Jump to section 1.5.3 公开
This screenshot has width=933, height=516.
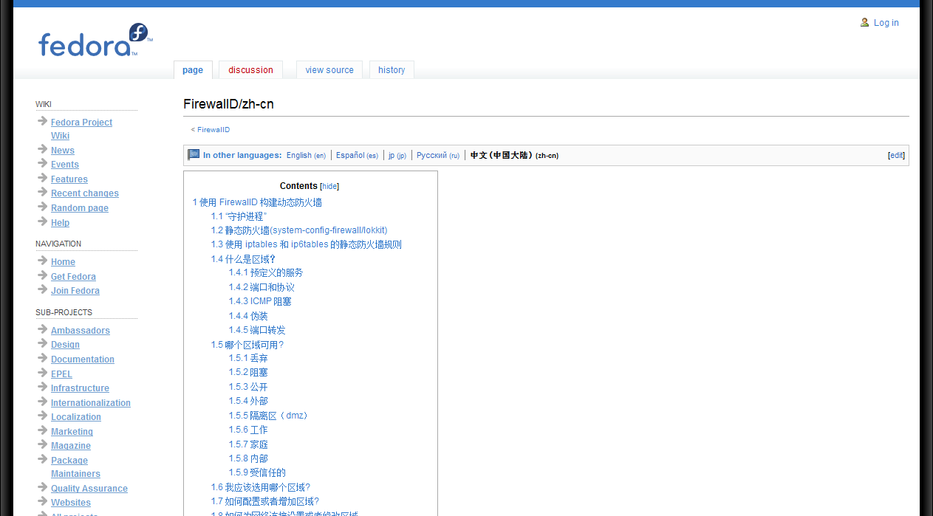click(x=248, y=387)
